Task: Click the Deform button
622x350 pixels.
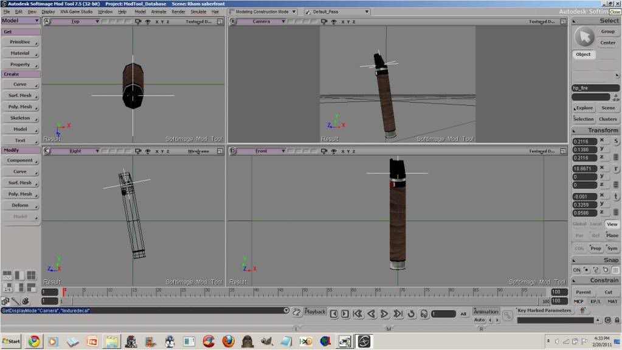Action: point(20,205)
